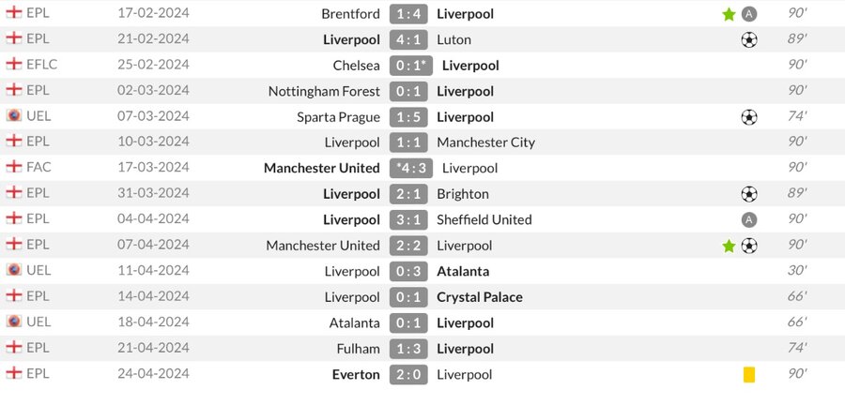Click the FAC competition label
The width and height of the screenshot is (845, 405).
pyautogui.click(x=38, y=167)
